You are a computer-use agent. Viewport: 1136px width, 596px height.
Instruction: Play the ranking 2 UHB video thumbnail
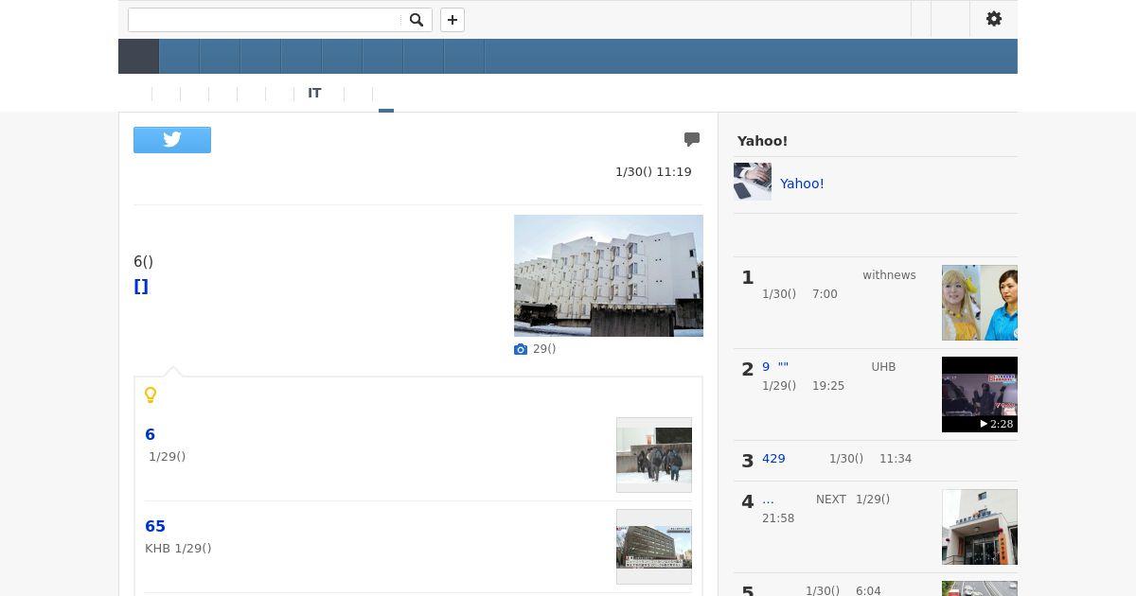tap(980, 394)
